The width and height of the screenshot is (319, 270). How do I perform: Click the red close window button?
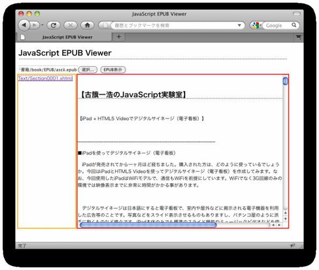(x=21, y=13)
